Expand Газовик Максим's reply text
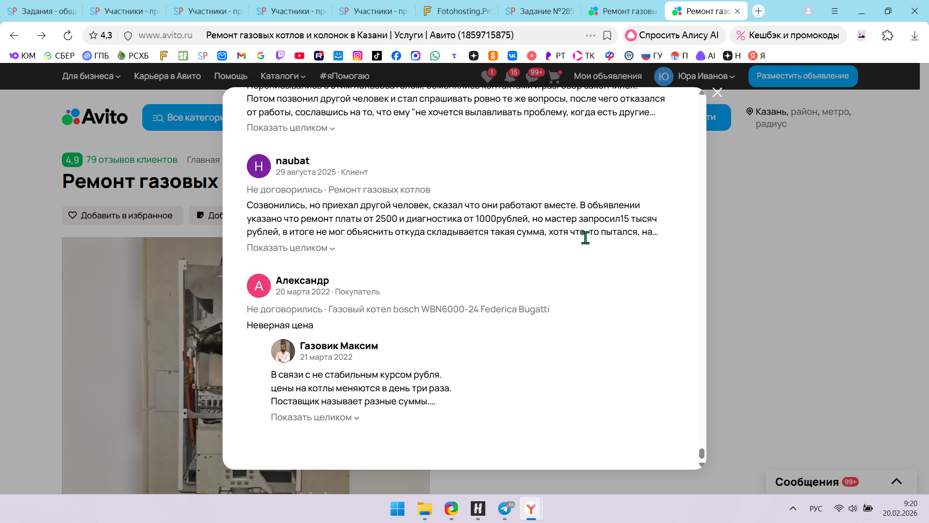This screenshot has width=929, height=523. [x=315, y=417]
